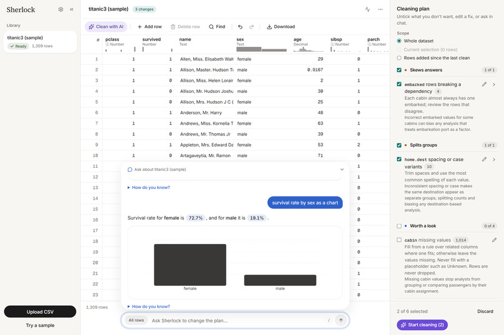Open Find in toolbar

click(217, 27)
